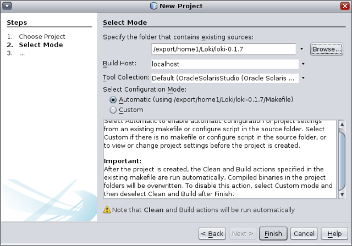
Task: Click the warning icon beside the Clean note
Action: pos(107,210)
